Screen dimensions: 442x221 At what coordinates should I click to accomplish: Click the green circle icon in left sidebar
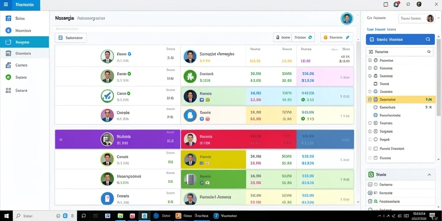(9, 77)
